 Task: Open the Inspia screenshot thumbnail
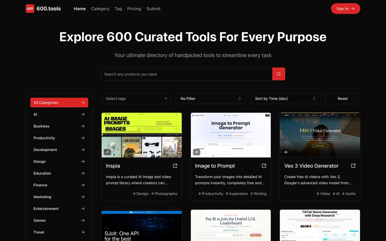pos(142,135)
